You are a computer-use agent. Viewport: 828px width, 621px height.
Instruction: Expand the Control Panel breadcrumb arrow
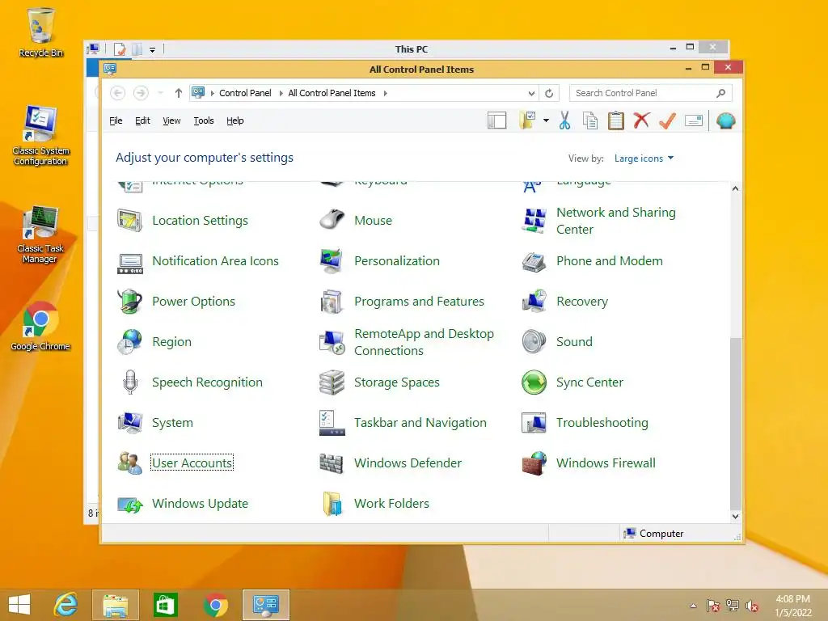tap(281, 94)
